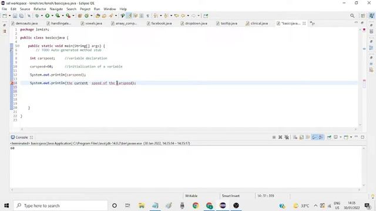Screen dimensions: 376x211
Task: Select the Java perspective button
Action: pos(372,16)
